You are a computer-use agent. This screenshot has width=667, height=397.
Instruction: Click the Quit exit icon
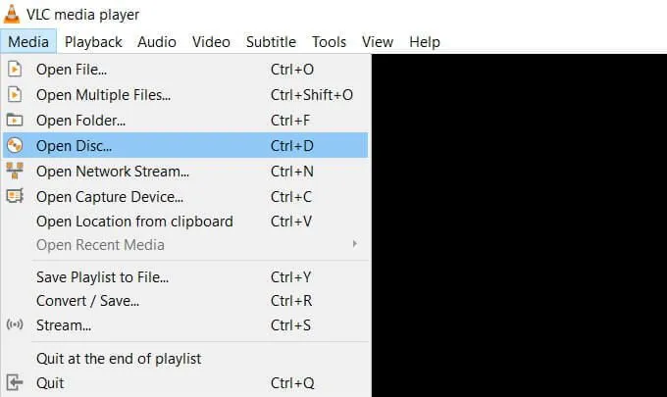tap(15, 382)
